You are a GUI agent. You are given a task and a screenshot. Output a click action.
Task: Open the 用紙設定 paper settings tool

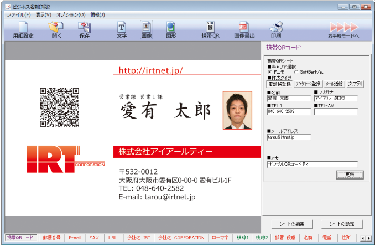23,29
